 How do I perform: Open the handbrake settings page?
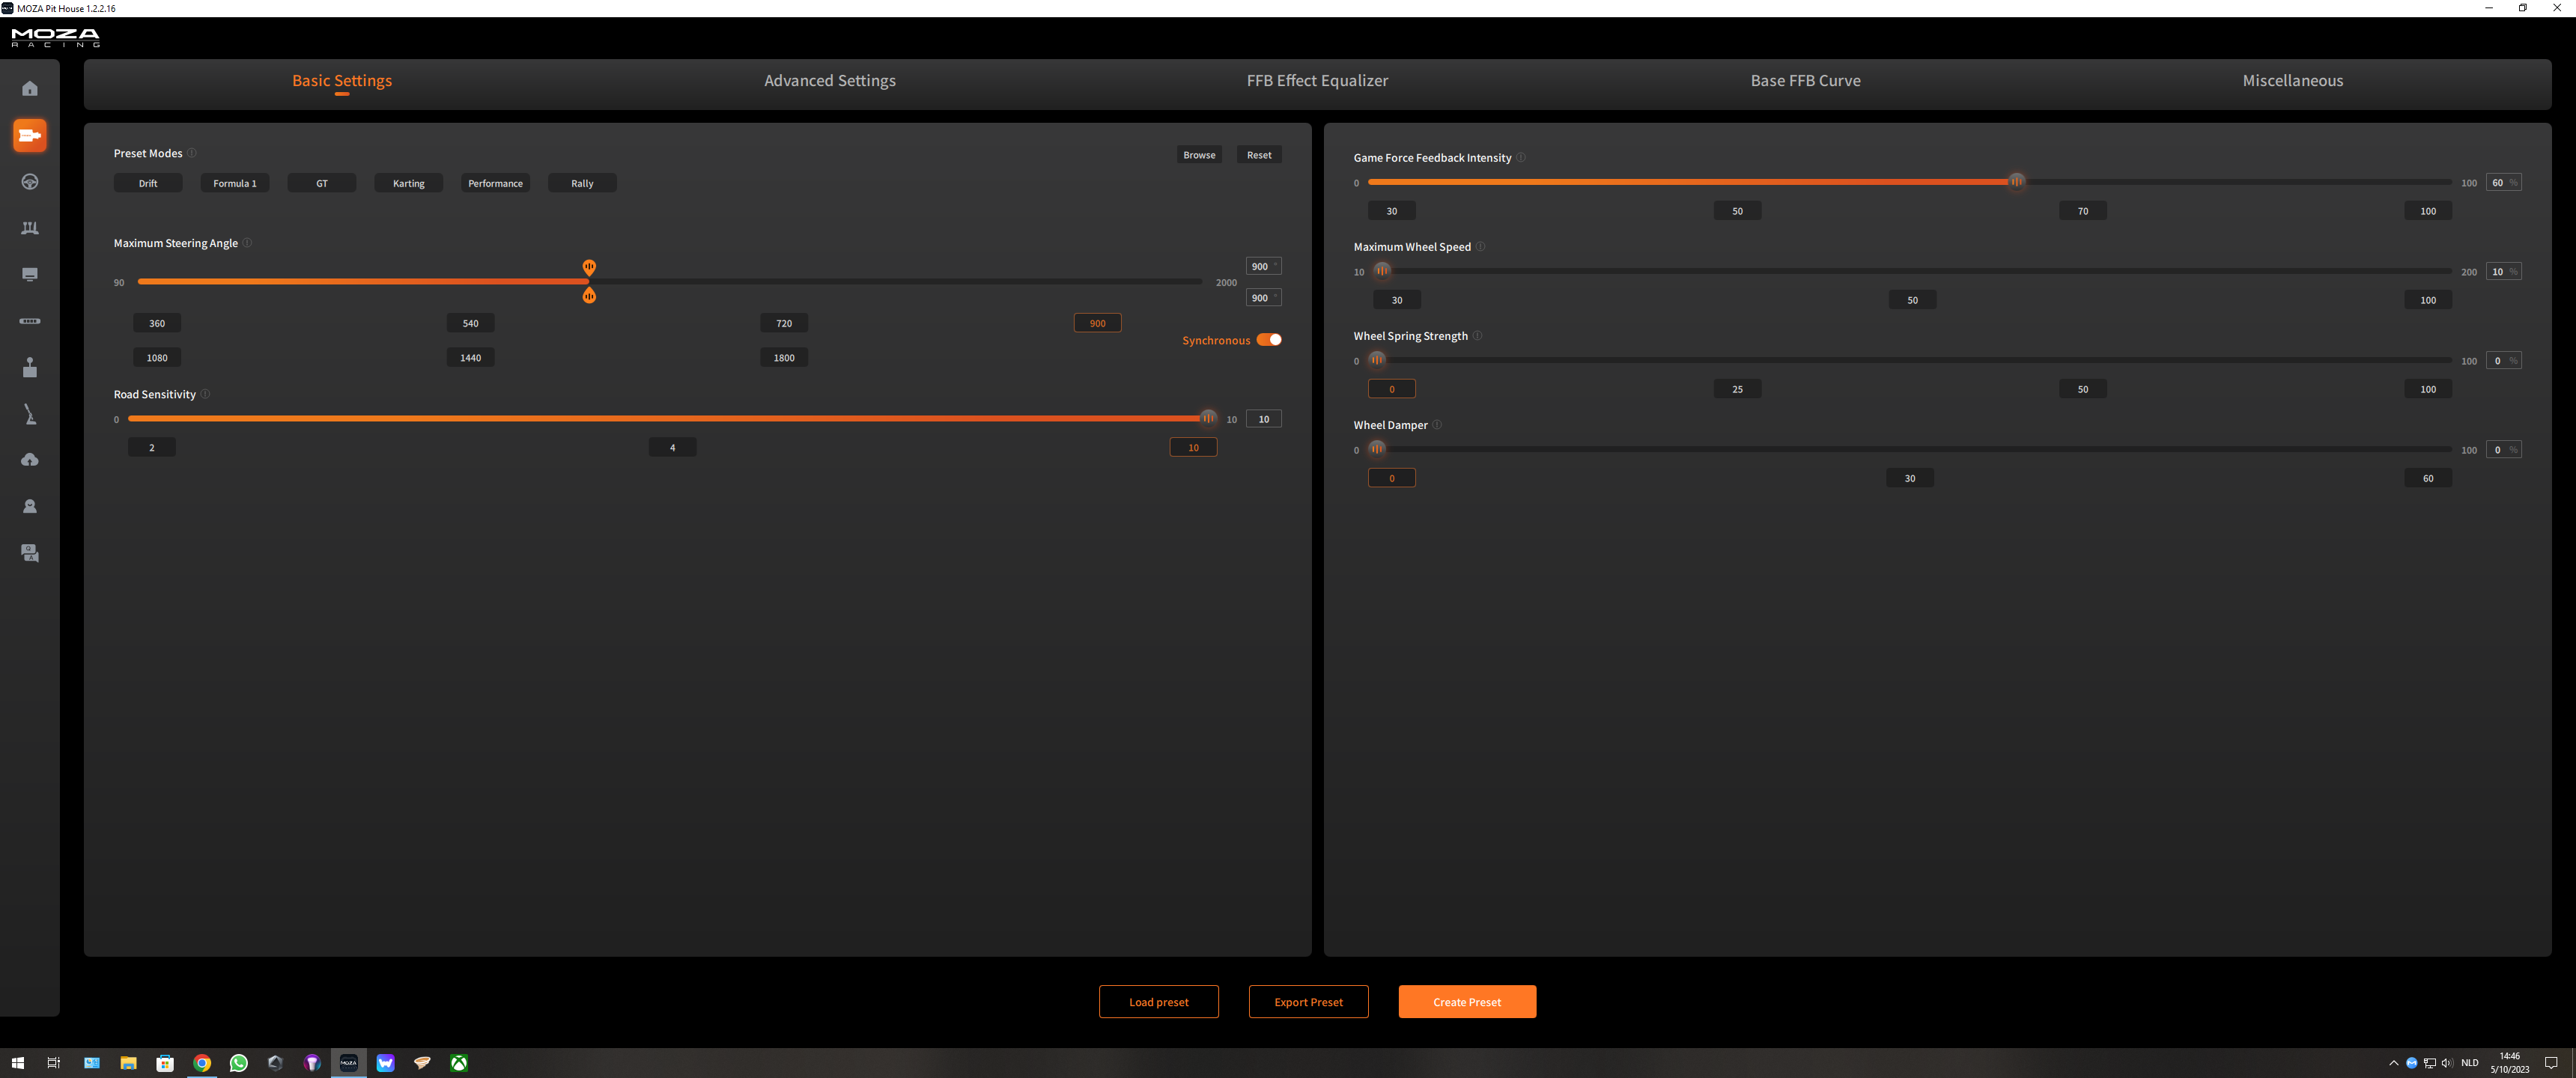(30, 414)
